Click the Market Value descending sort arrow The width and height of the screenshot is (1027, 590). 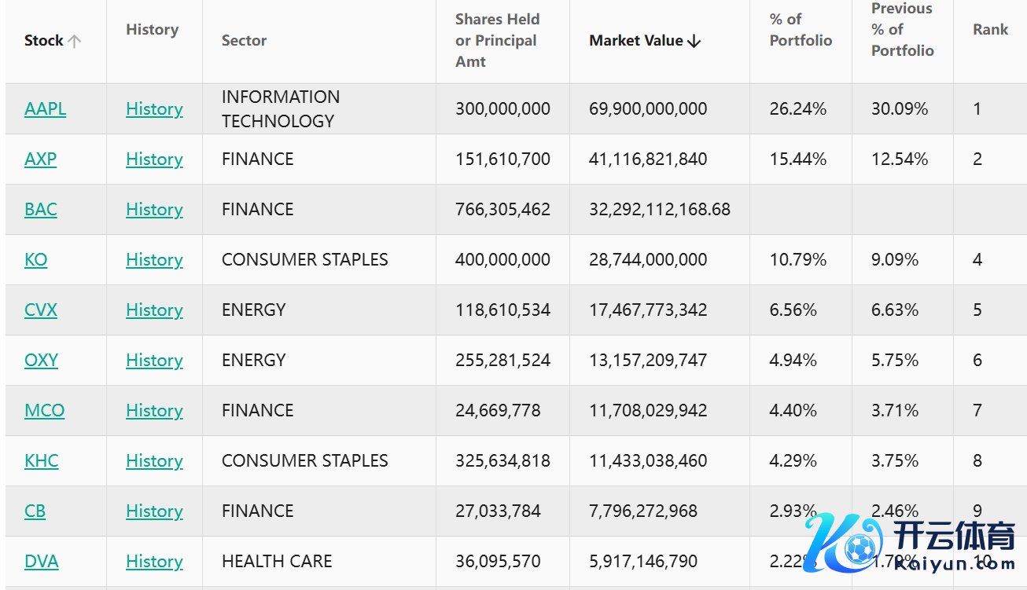[694, 42]
